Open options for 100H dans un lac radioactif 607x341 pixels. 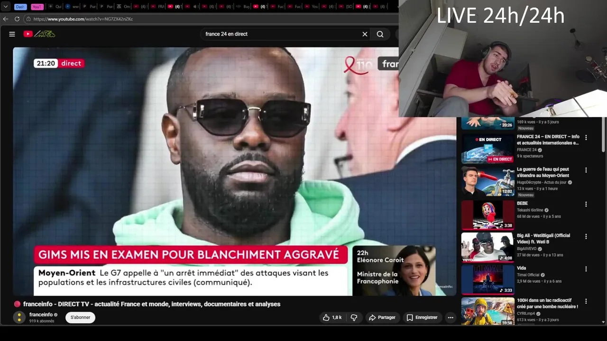[586, 301]
